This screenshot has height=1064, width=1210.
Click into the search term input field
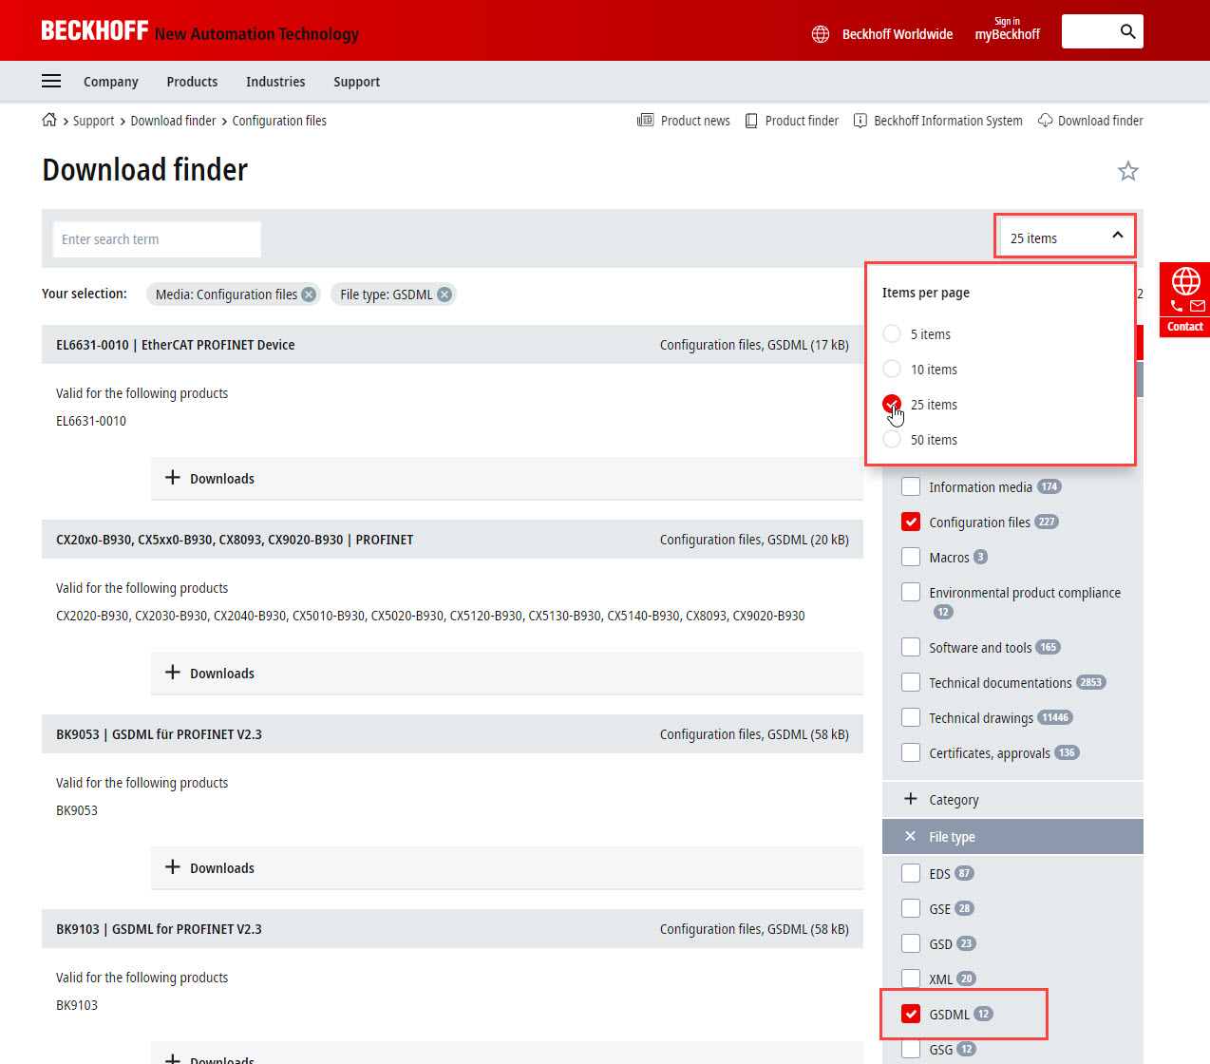156,238
